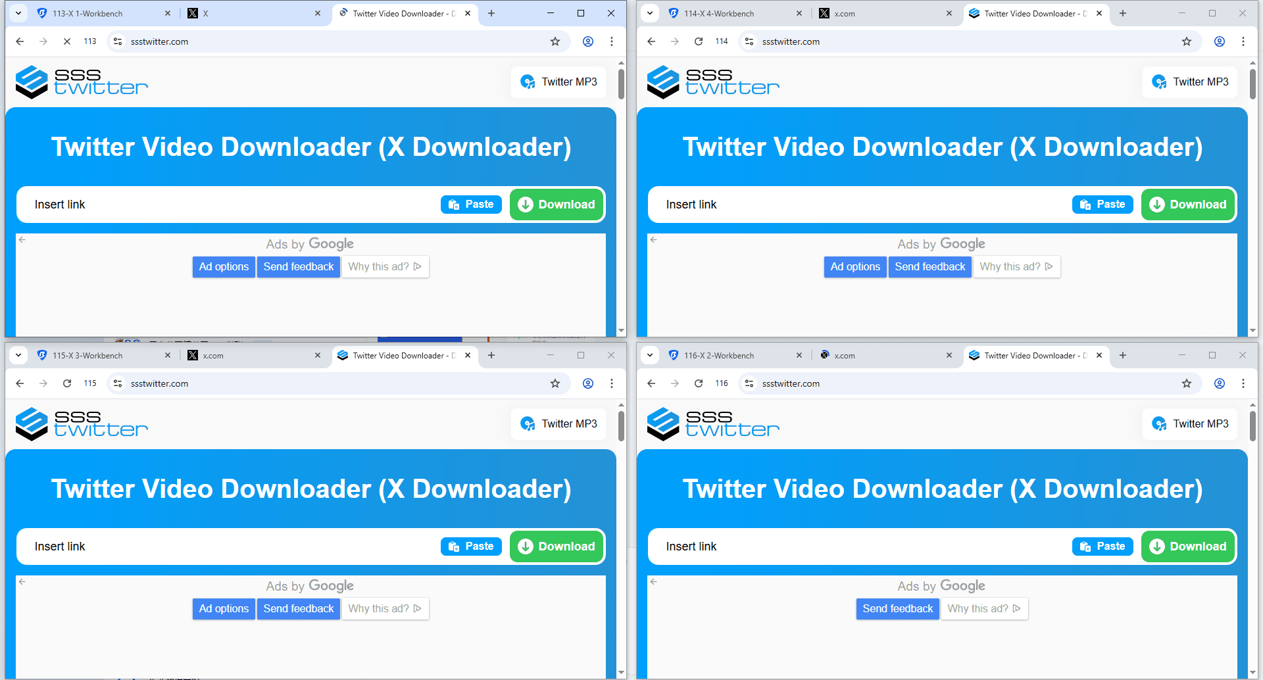Screen dimensions: 1263x680
Task: Click the music-note icon on the Twitter MP3 button
Action: point(528,82)
